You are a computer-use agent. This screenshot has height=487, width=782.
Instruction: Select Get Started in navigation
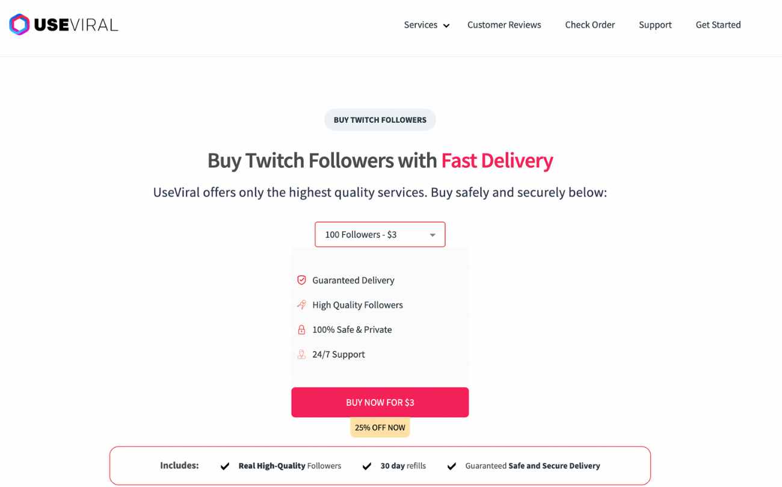pyautogui.click(x=718, y=25)
